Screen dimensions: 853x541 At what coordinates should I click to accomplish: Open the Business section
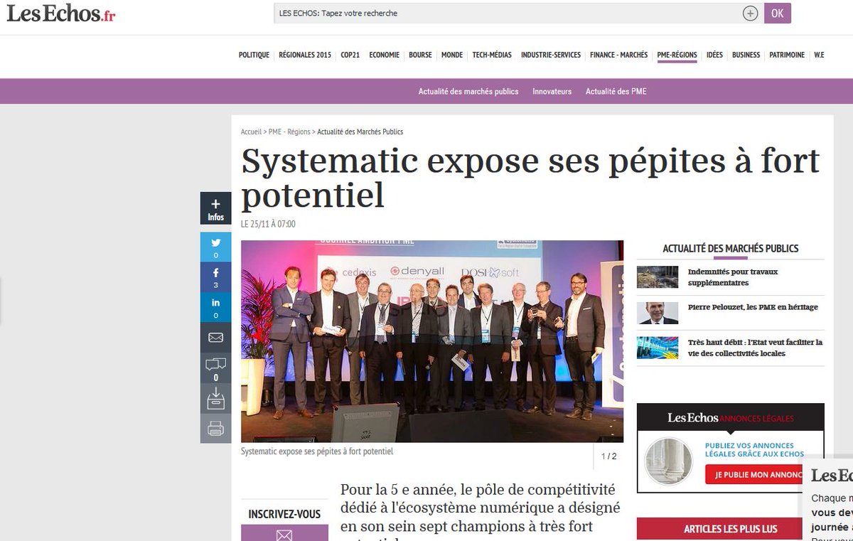(x=746, y=55)
